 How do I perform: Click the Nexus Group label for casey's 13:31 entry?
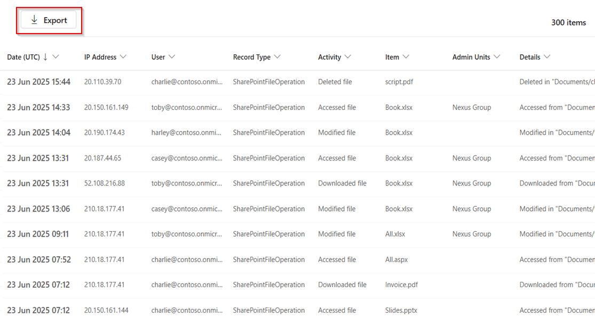(471, 158)
